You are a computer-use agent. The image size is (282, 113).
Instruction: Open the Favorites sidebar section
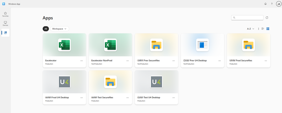point(5,14)
